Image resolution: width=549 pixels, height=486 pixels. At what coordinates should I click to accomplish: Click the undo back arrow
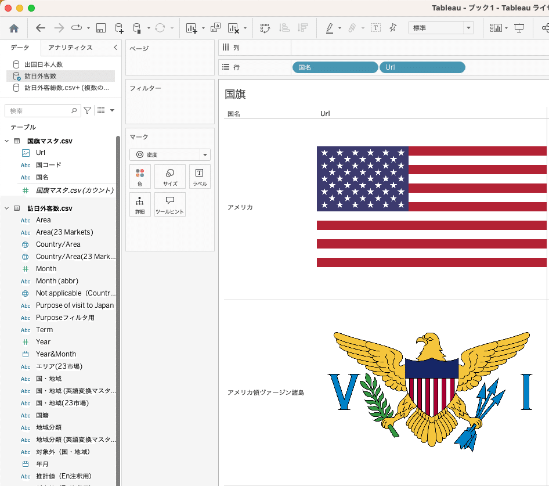41,28
